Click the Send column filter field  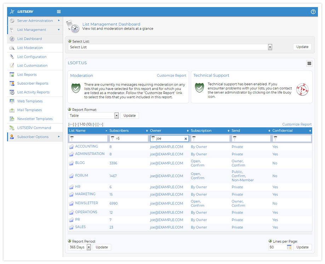coord(251,139)
